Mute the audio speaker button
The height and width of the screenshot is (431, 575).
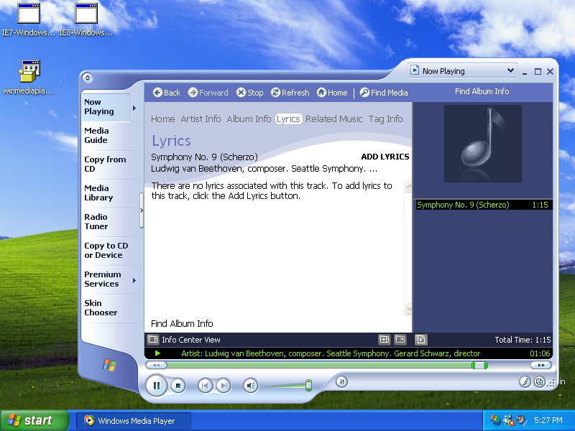coord(251,386)
